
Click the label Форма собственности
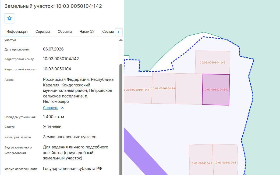pos(21,169)
